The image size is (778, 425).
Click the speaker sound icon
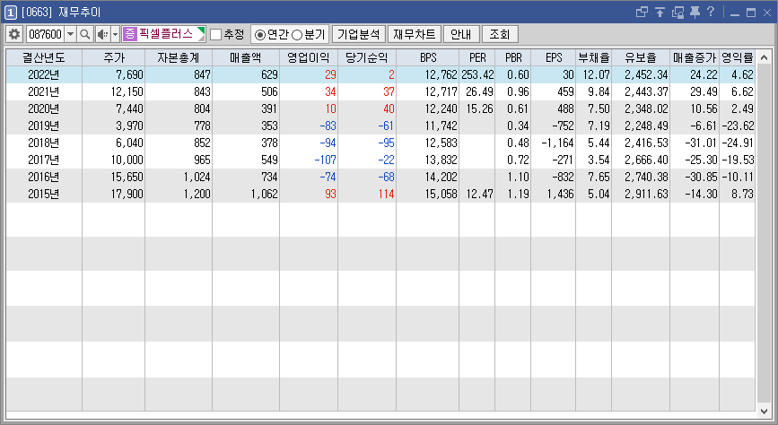[x=102, y=34]
